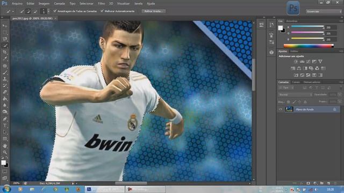Click Photoshop taskbar button
The image size is (344, 193).
tap(105, 189)
